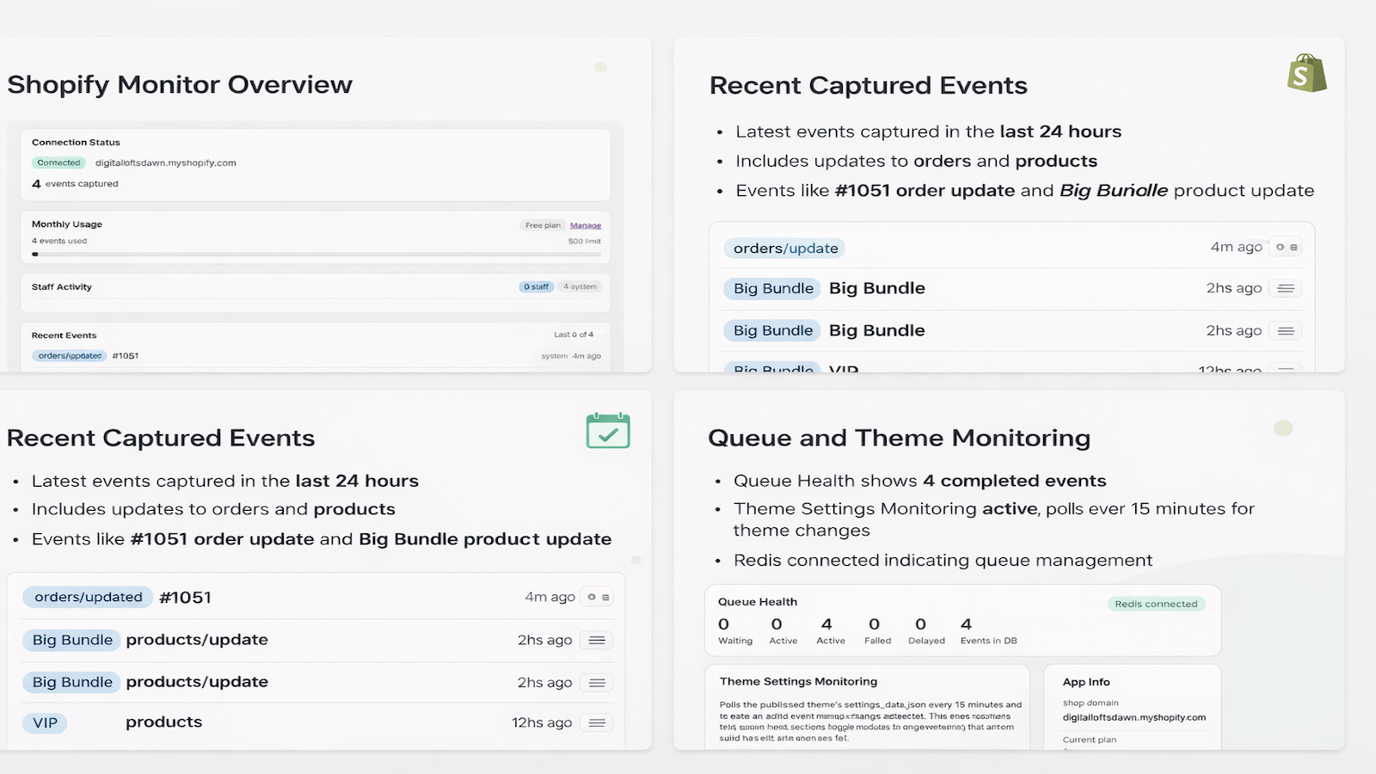
Task: Click the Free plan badge
Action: pyautogui.click(x=543, y=225)
